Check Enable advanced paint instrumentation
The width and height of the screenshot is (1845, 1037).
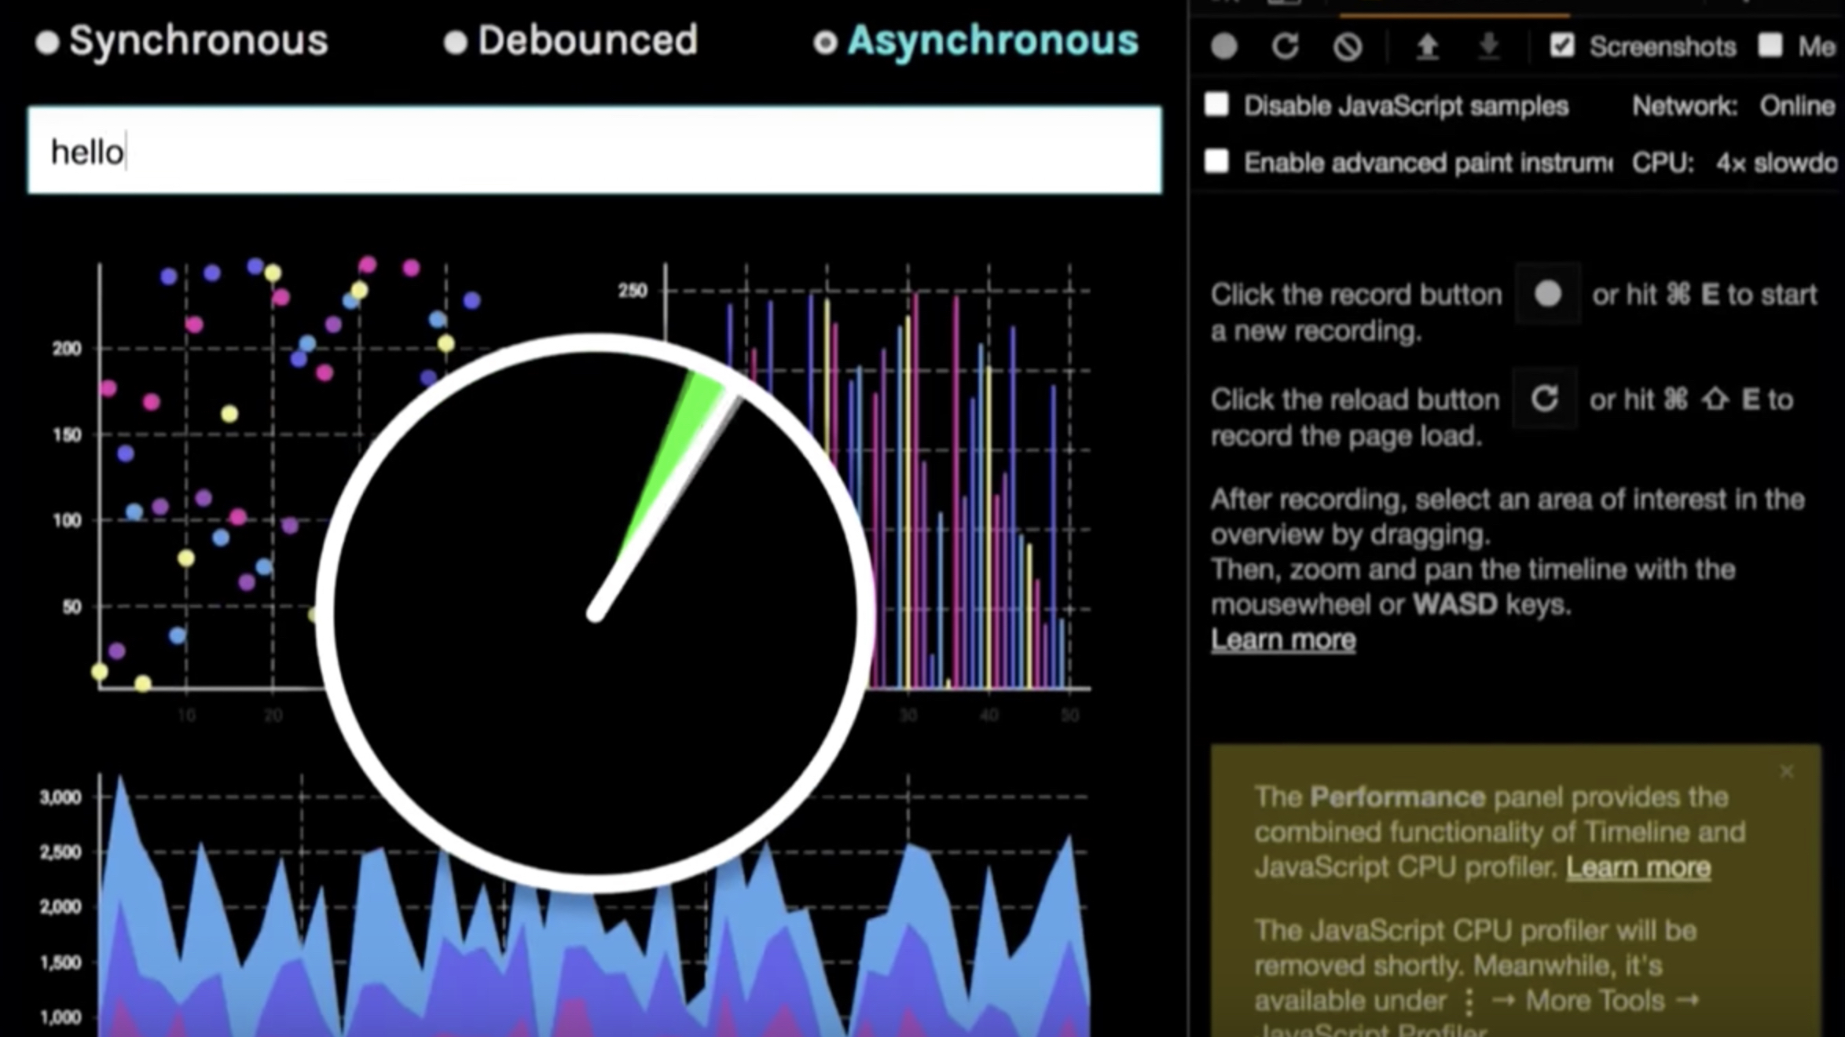(1217, 162)
